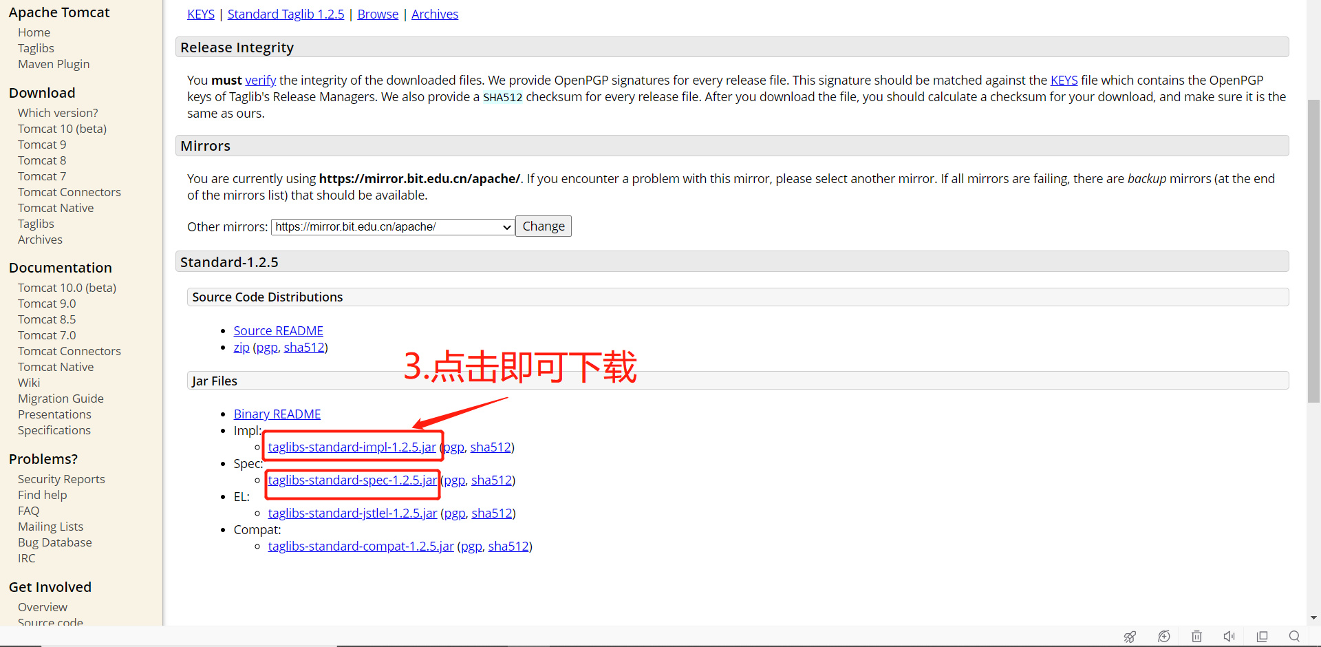The image size is (1321, 647).
Task: Open the KEYS link inside Release Integrity text
Action: click(1064, 81)
